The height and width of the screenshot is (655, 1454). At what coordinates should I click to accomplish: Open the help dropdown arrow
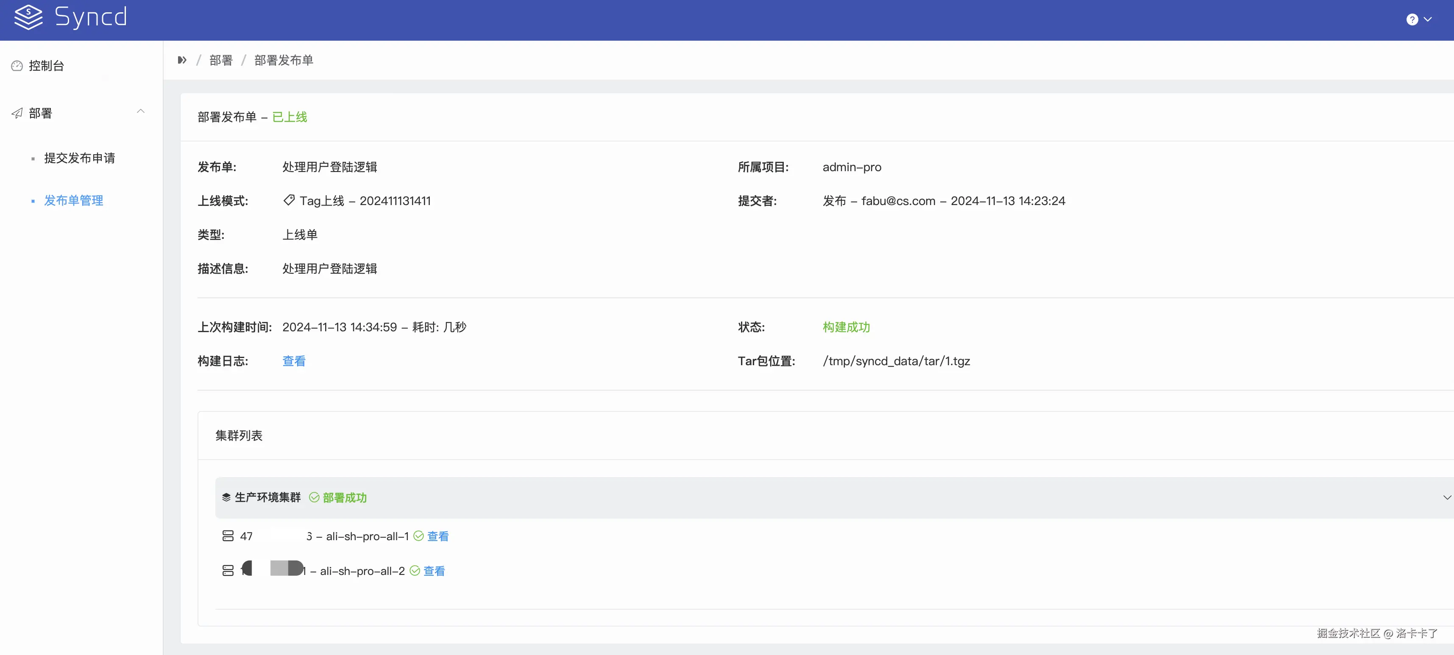click(1428, 20)
